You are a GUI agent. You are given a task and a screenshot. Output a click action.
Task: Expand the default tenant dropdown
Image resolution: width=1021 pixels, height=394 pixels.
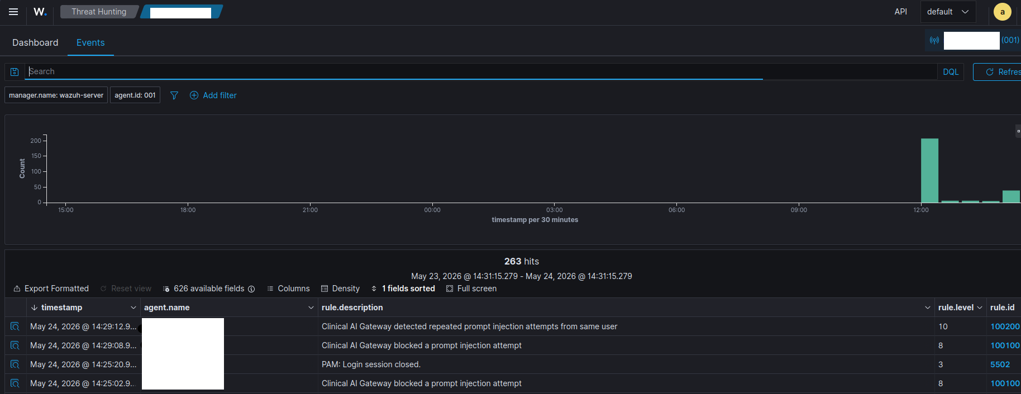(x=948, y=12)
